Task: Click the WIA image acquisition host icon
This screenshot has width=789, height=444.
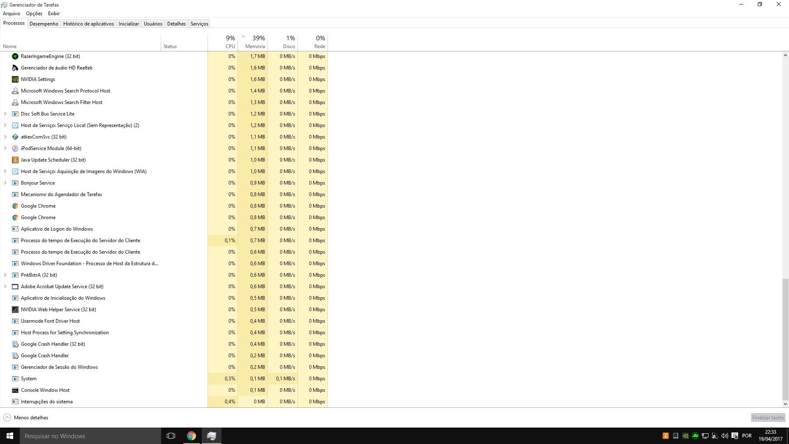Action: tap(15, 171)
